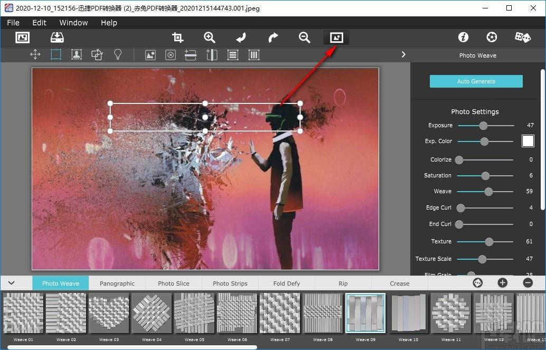Open a photo using the toolbar image icon
Screen dimensions: 546x350
(23, 37)
